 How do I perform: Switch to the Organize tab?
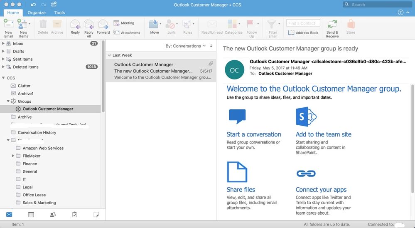tap(37, 13)
